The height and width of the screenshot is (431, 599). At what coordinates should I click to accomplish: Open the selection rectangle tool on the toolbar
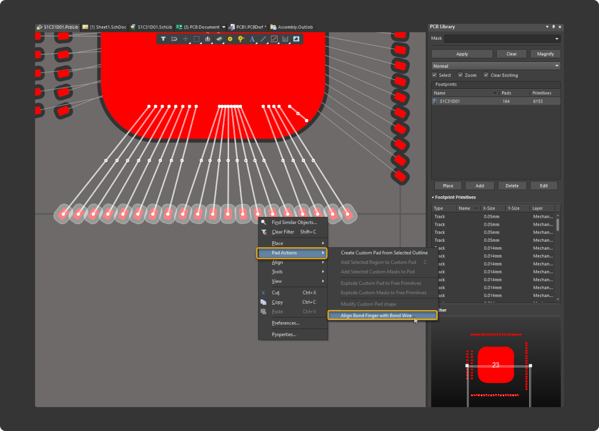197,39
